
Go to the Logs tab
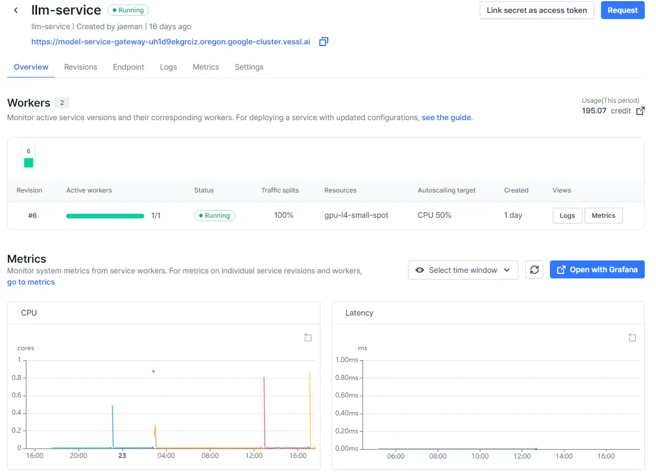pyautogui.click(x=168, y=67)
